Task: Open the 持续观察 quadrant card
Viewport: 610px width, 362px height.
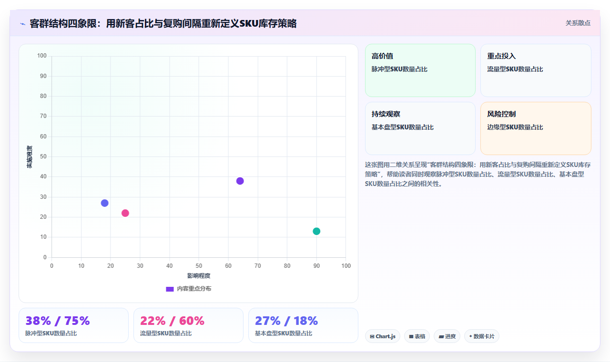Action: 420,128
